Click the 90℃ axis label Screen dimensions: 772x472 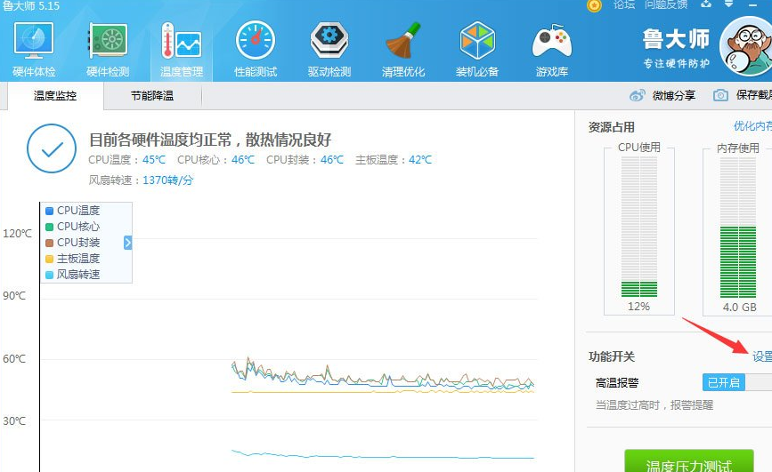click(14, 296)
